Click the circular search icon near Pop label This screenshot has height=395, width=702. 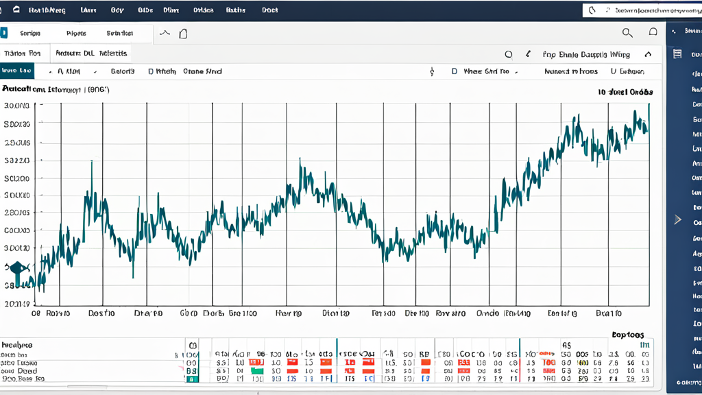[509, 55]
